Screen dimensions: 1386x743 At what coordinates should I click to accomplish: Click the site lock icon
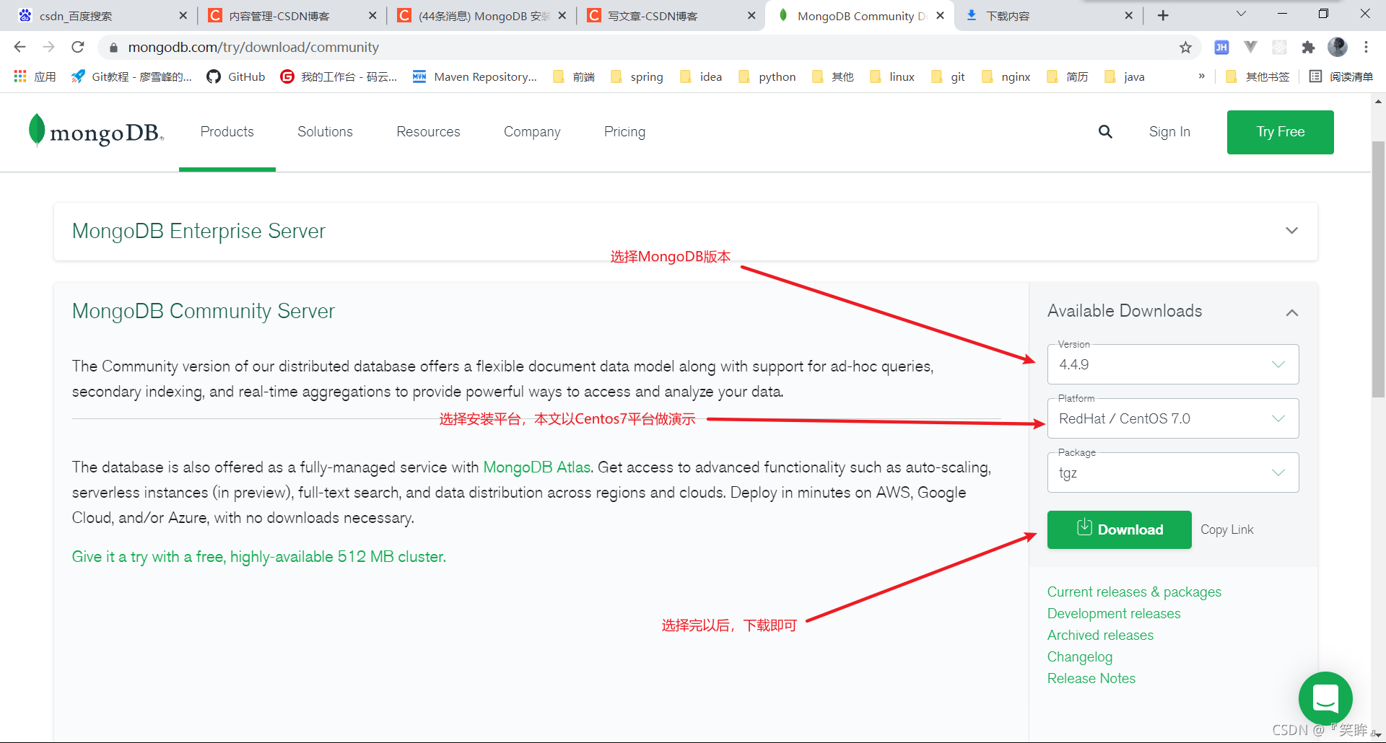coord(113,47)
